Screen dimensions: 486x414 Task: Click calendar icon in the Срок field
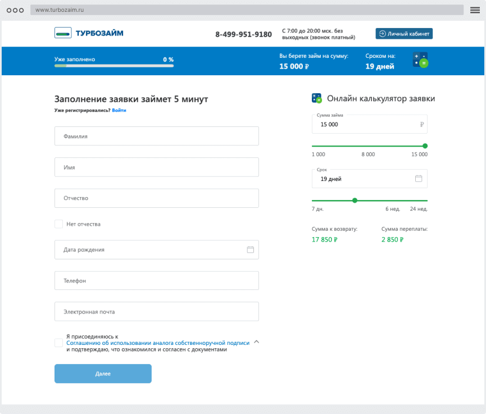click(x=419, y=179)
